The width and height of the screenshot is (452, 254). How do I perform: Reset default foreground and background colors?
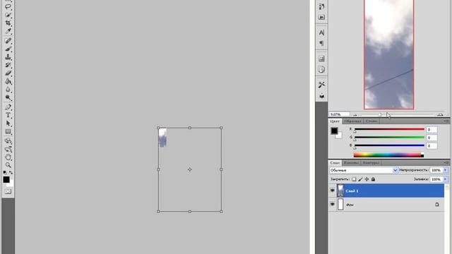click(x=5, y=172)
